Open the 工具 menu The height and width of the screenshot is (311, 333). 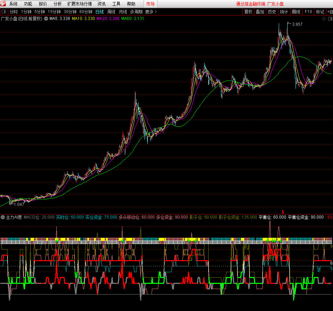(x=116, y=4)
